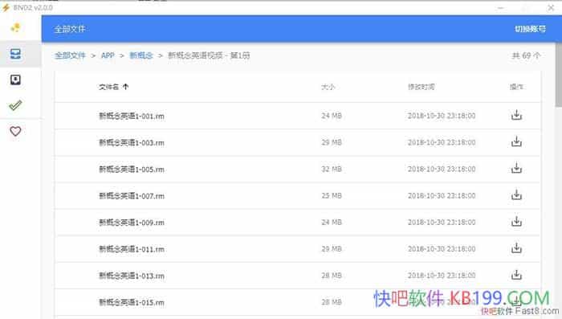Select file name 新概念英语1-005.rm
Screen dimensions: 562x319
point(132,169)
